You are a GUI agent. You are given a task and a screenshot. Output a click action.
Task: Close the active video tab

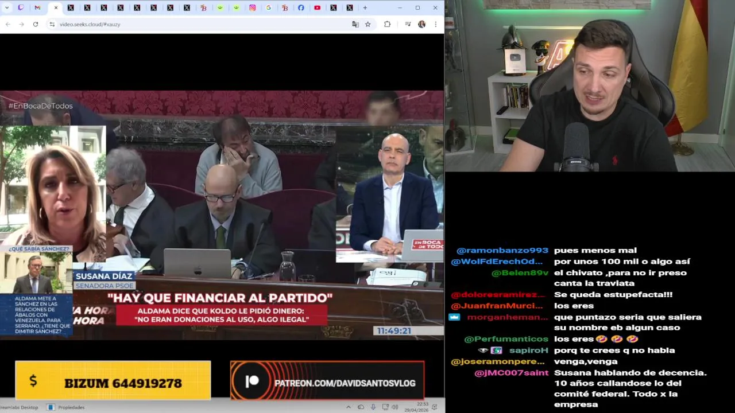coord(56,7)
